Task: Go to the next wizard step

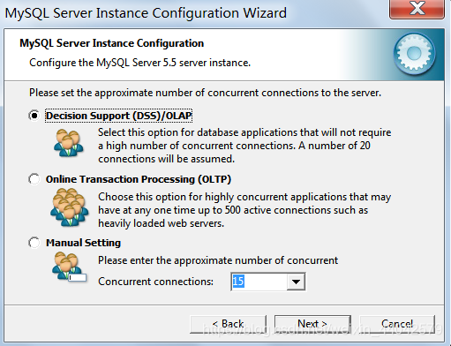Action: tap(312, 324)
